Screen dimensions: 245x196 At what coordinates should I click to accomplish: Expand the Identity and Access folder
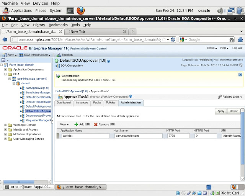click(x=5, y=129)
